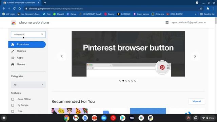
Task: Open COOL DRONE bookmark
Action: pyautogui.click(x=175, y=14)
